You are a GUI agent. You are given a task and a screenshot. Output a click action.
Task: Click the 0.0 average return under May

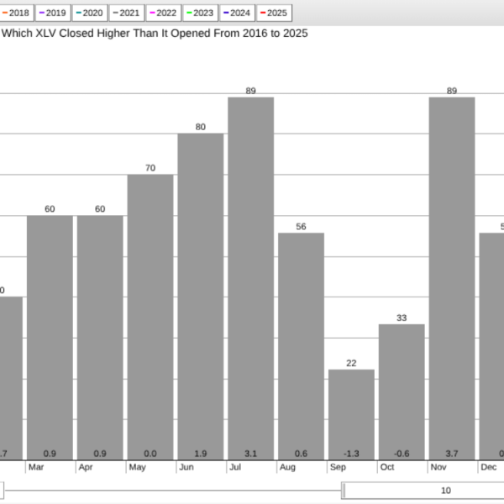coord(150,454)
